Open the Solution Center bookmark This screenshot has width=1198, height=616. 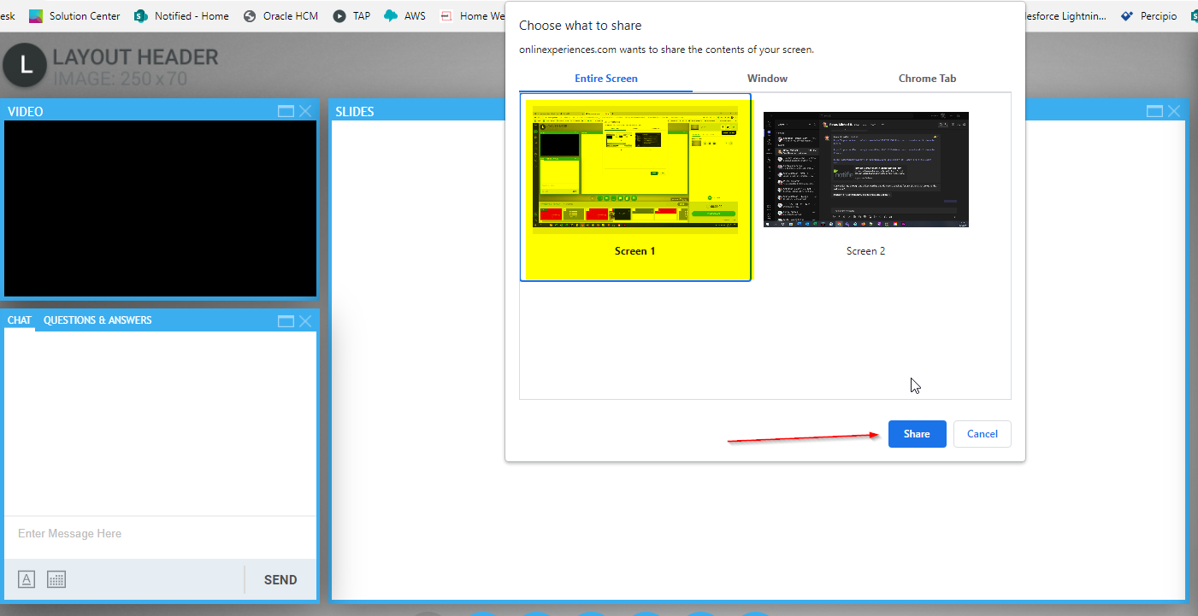(74, 16)
